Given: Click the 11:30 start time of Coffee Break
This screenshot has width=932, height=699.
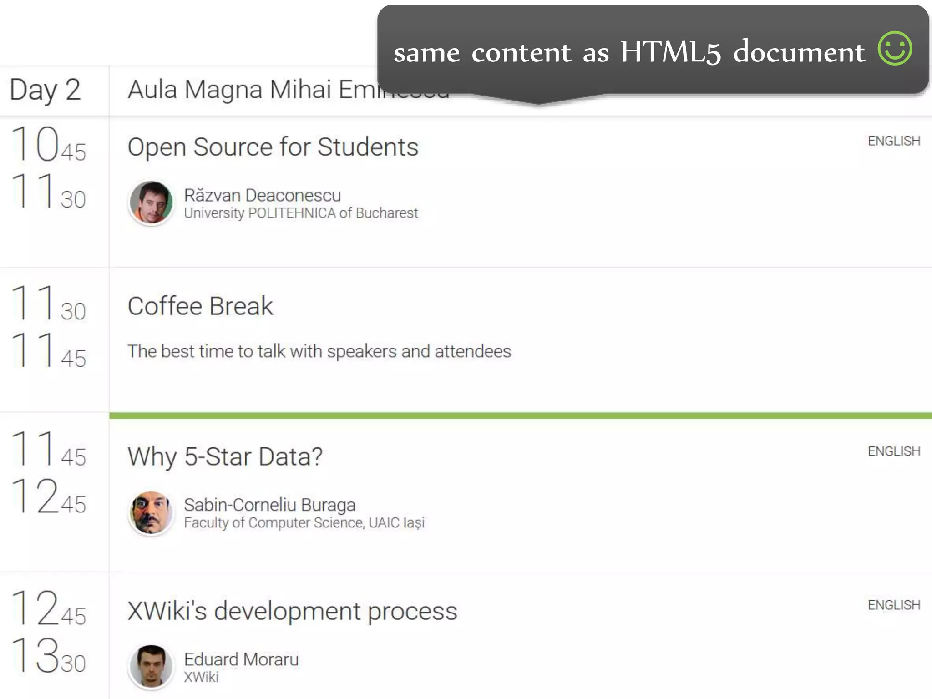Looking at the screenshot, I should coord(48,303).
